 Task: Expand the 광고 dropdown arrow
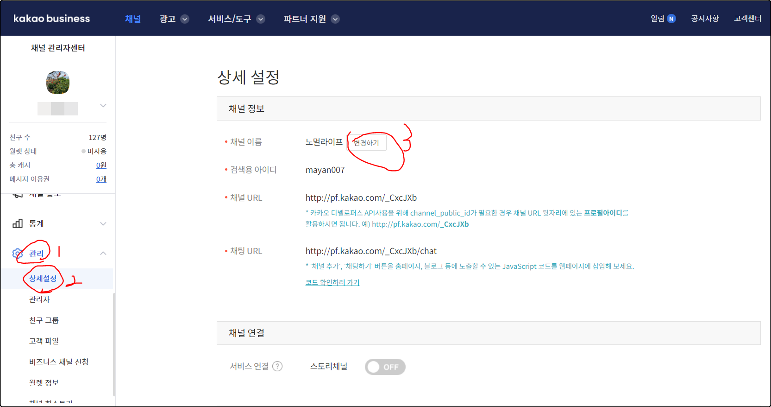point(185,19)
